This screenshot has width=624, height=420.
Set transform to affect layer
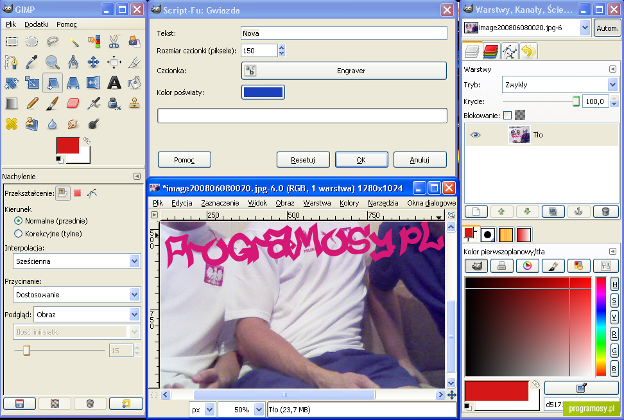62,193
